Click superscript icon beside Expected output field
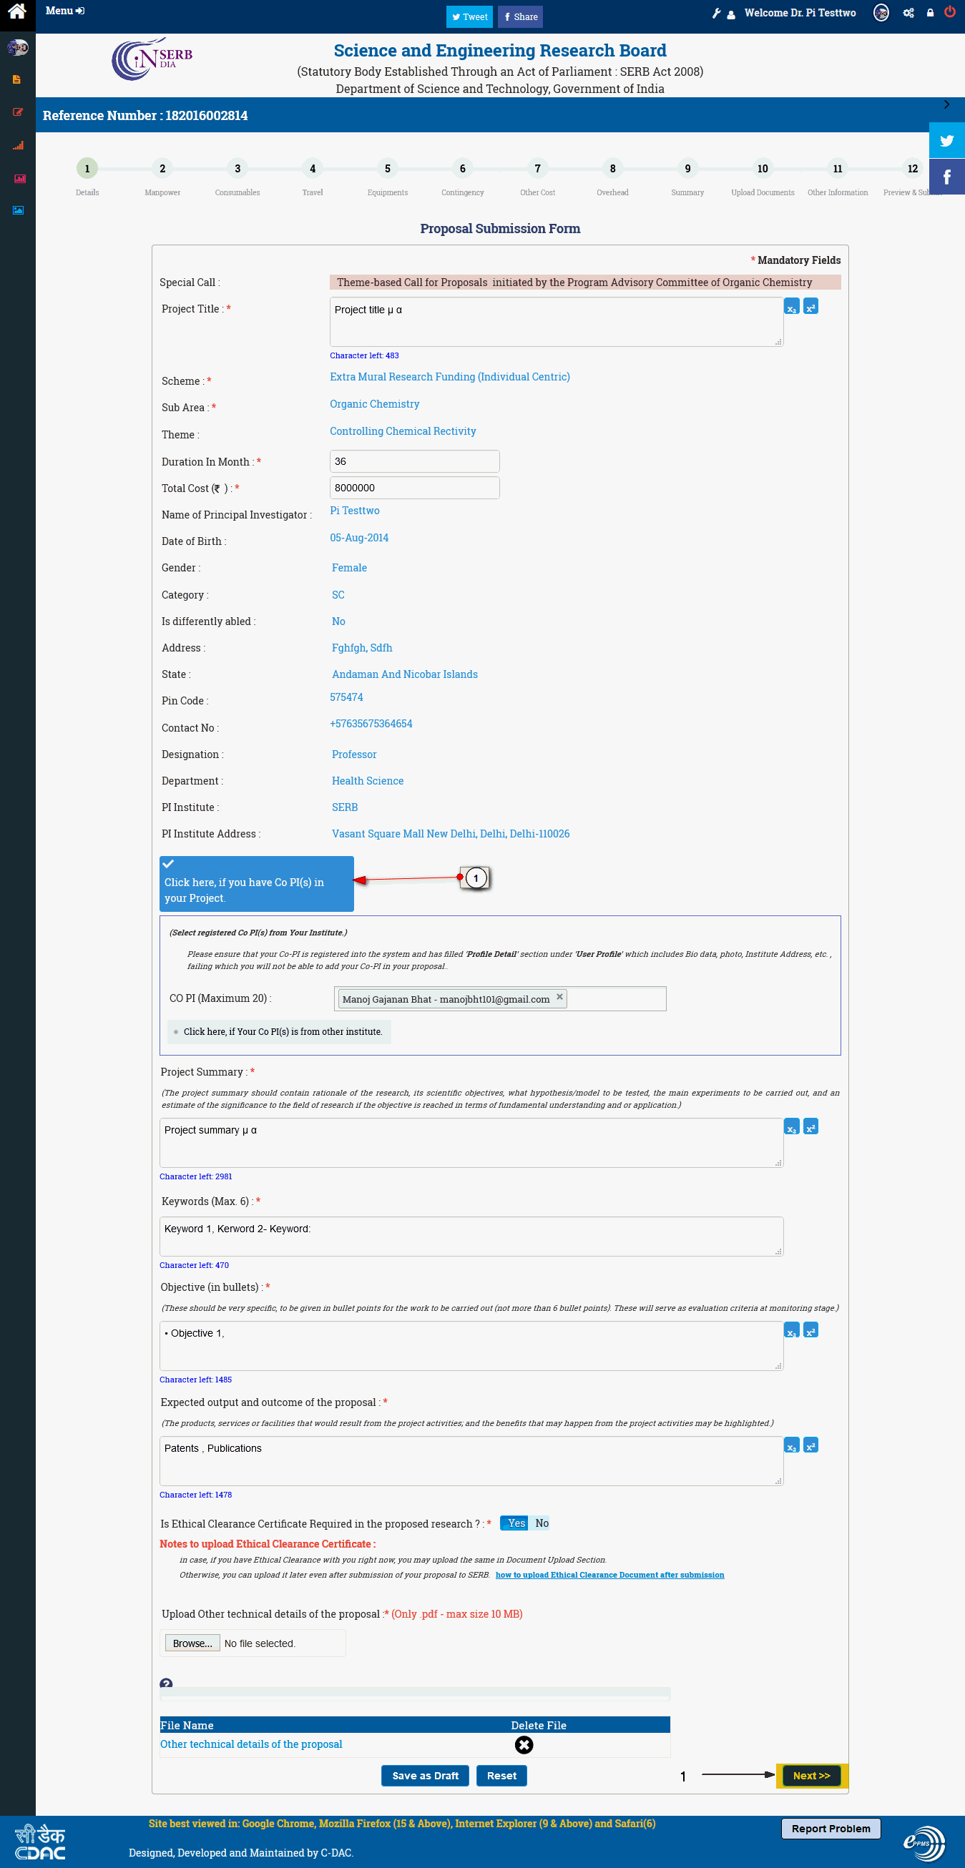The image size is (965, 1868). 810,1446
